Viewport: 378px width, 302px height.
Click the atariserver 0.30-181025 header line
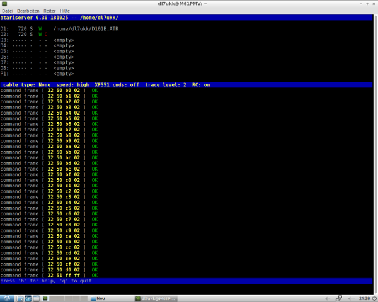click(186, 18)
